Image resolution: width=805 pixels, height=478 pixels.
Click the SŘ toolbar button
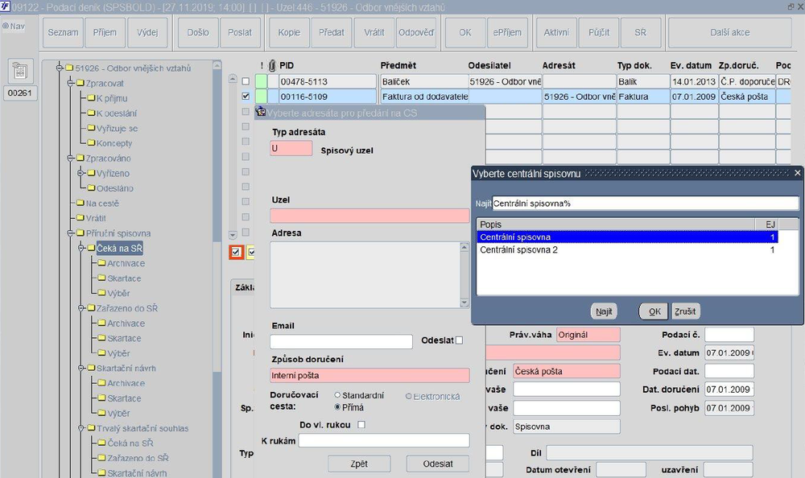coord(641,32)
